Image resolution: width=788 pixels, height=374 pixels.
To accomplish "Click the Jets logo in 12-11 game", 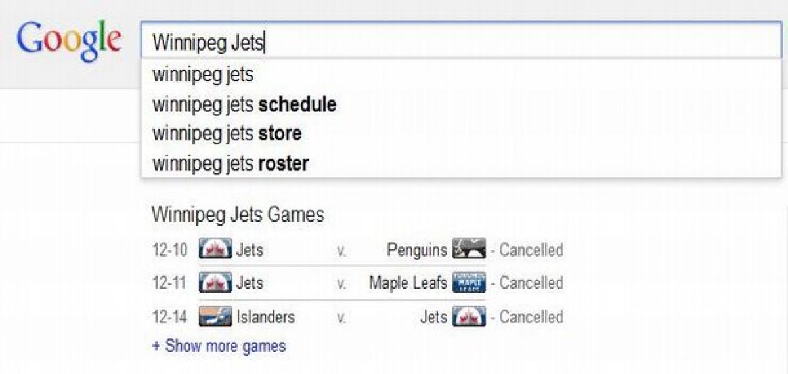I will coord(215,283).
